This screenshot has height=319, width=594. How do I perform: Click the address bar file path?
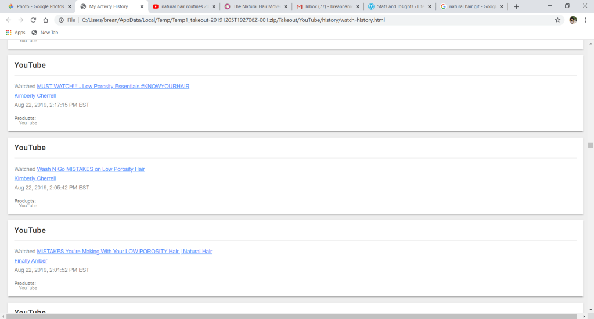[x=232, y=20]
